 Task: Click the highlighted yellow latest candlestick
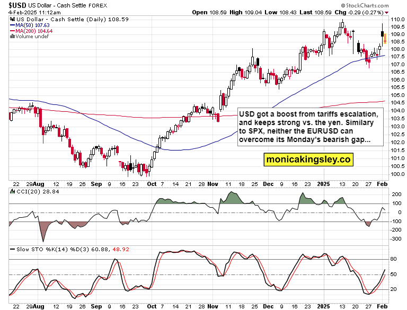(385, 39)
